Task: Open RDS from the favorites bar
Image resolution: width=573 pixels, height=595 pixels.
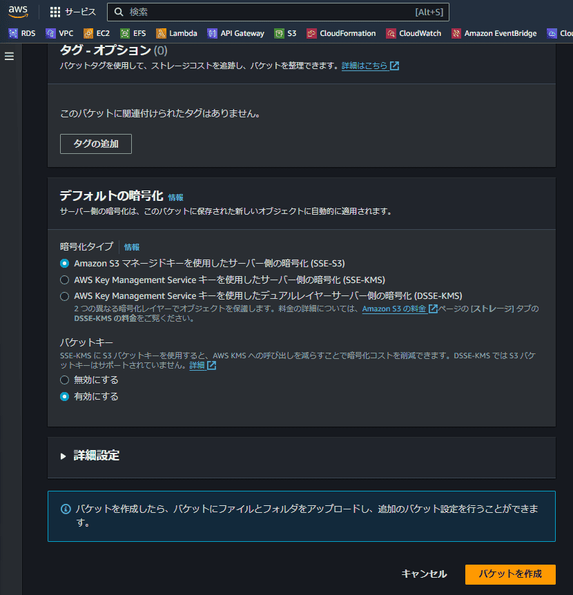Action: click(x=28, y=33)
